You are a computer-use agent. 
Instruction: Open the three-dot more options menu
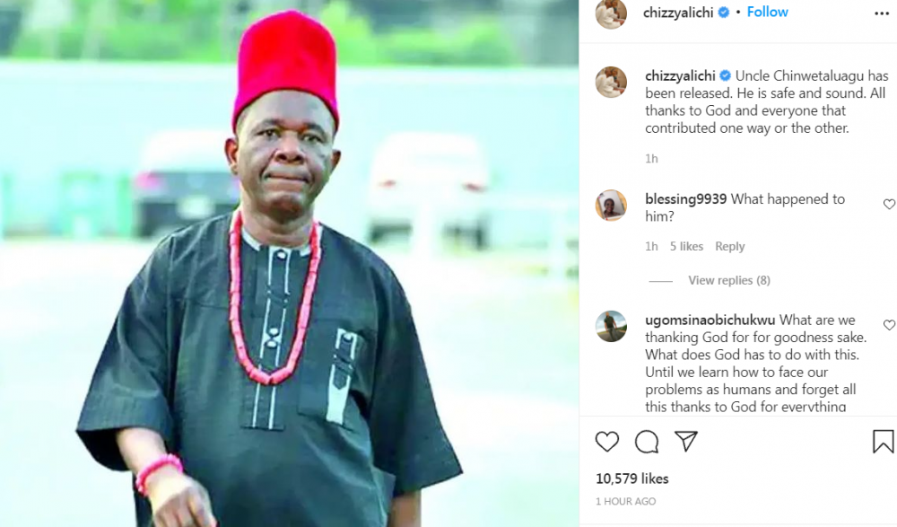pos(882,13)
